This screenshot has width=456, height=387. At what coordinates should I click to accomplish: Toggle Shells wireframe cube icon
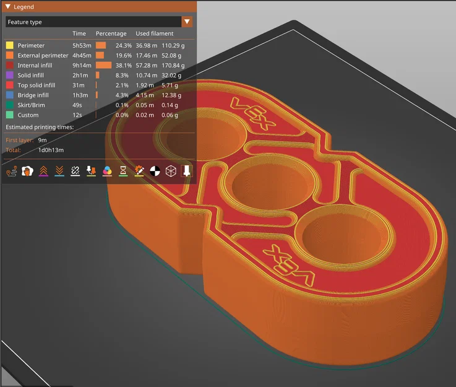171,171
